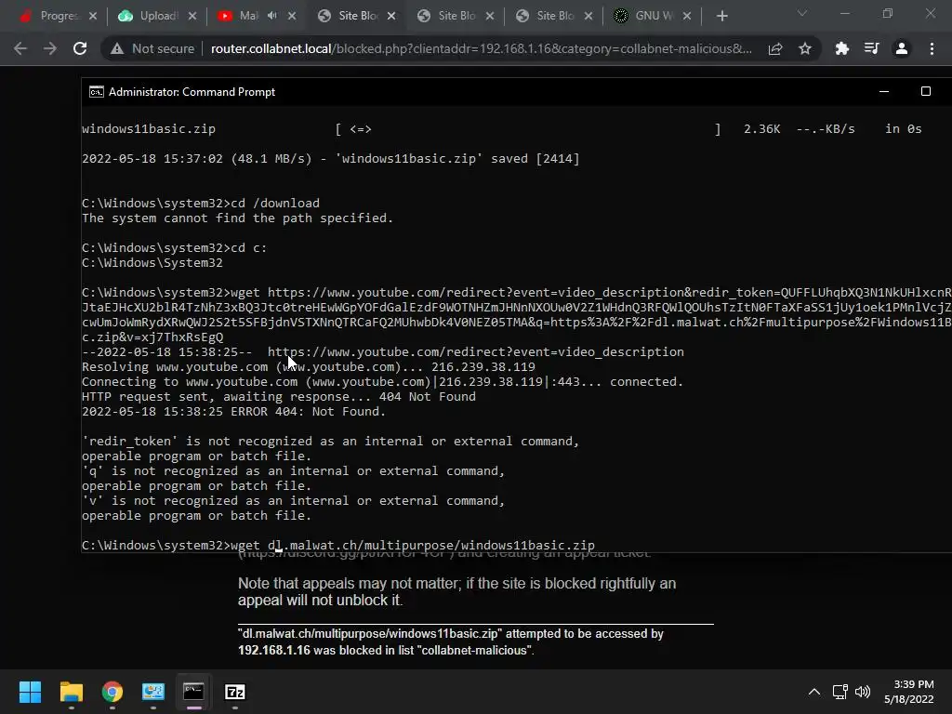Click "'redir_token' is not recognized" line
Image resolution: width=952 pixels, height=714 pixels.
point(330,442)
